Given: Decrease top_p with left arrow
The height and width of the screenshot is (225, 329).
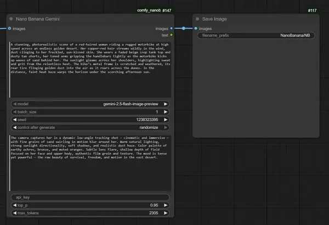Looking at the screenshot, I should pyautogui.click(x=15, y=205).
